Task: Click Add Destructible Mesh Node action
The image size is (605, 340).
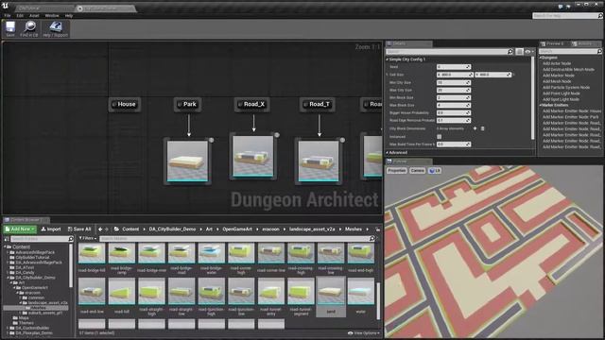Action: (568, 69)
